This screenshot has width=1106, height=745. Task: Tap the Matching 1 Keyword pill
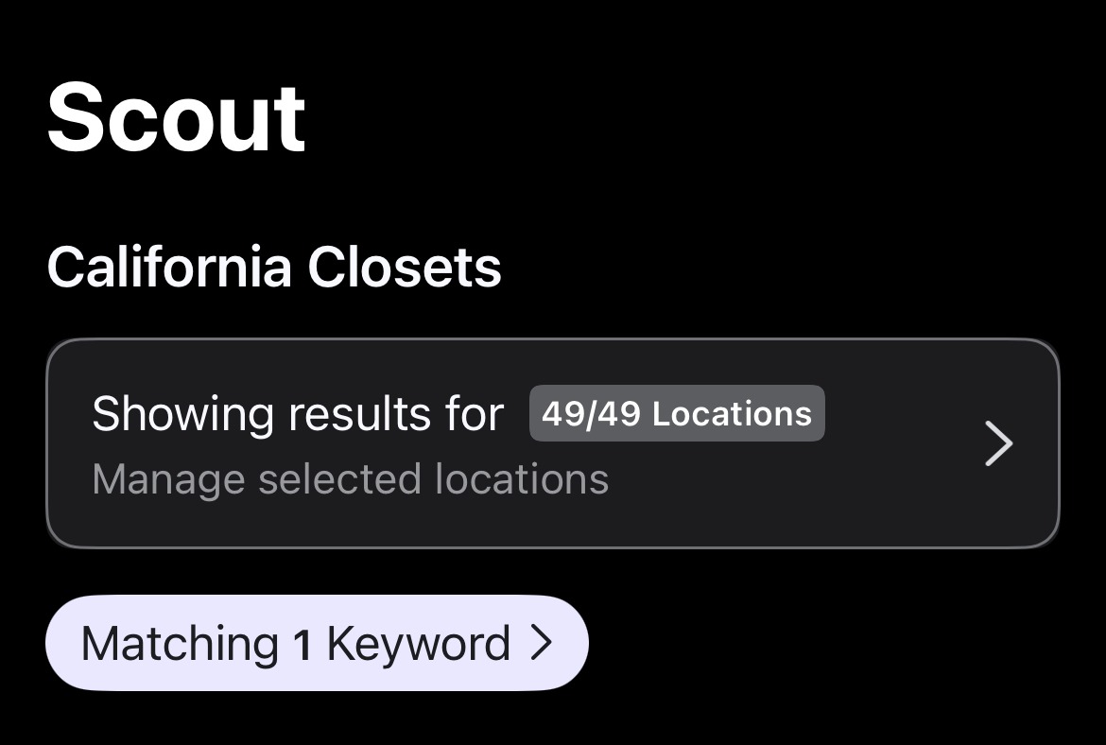317,643
